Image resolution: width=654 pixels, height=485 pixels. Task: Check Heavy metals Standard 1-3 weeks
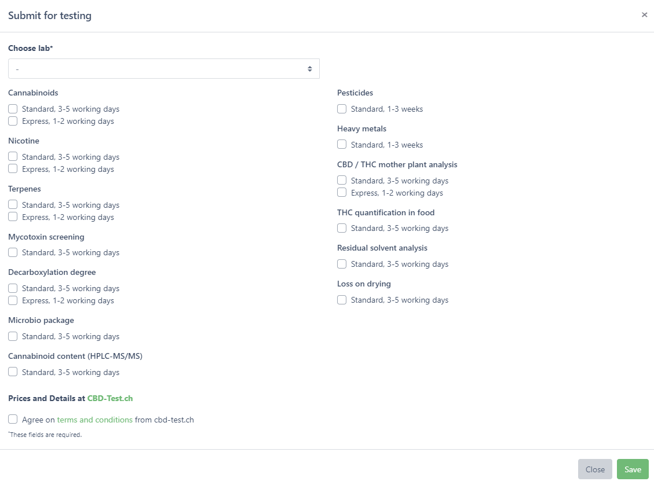coord(342,145)
